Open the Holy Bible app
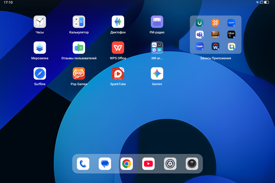The image size is (275, 183). [215, 34]
